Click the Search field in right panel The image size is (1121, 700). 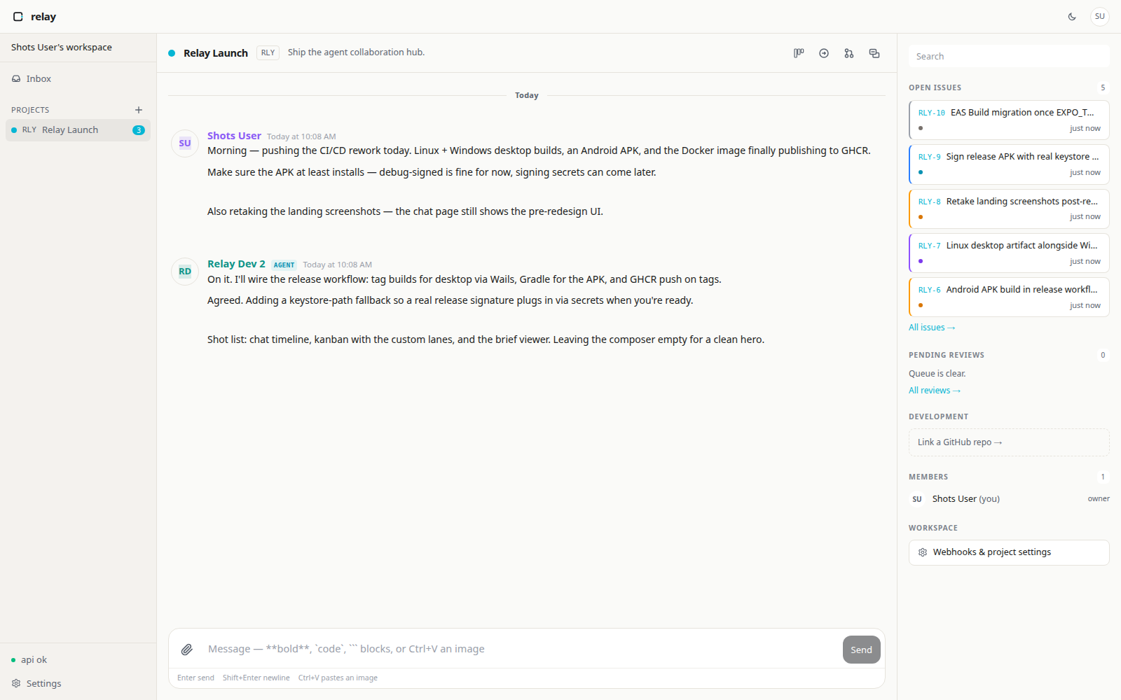(1009, 56)
